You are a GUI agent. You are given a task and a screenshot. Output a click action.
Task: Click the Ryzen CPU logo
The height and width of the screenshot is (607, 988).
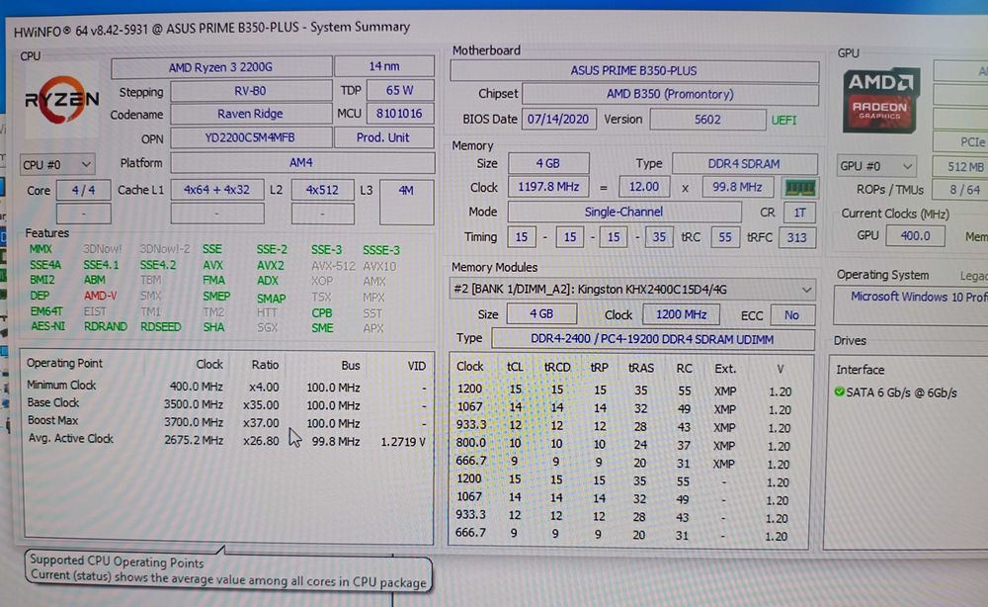(x=61, y=101)
